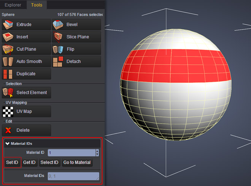Click the Bevel label text
251x186 pixels.
coord(72,25)
